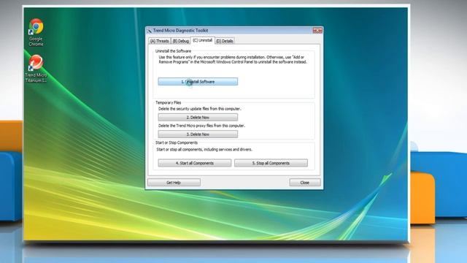
Task: Click the 'Uninstall the Software' group label
Action: pyautogui.click(x=173, y=51)
